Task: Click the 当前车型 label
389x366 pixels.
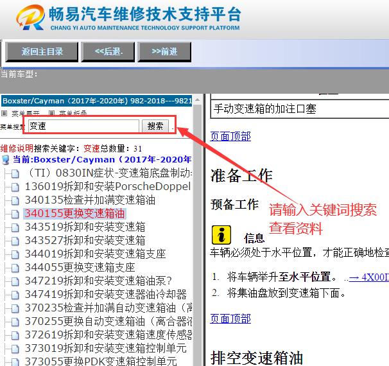Action: (19, 74)
